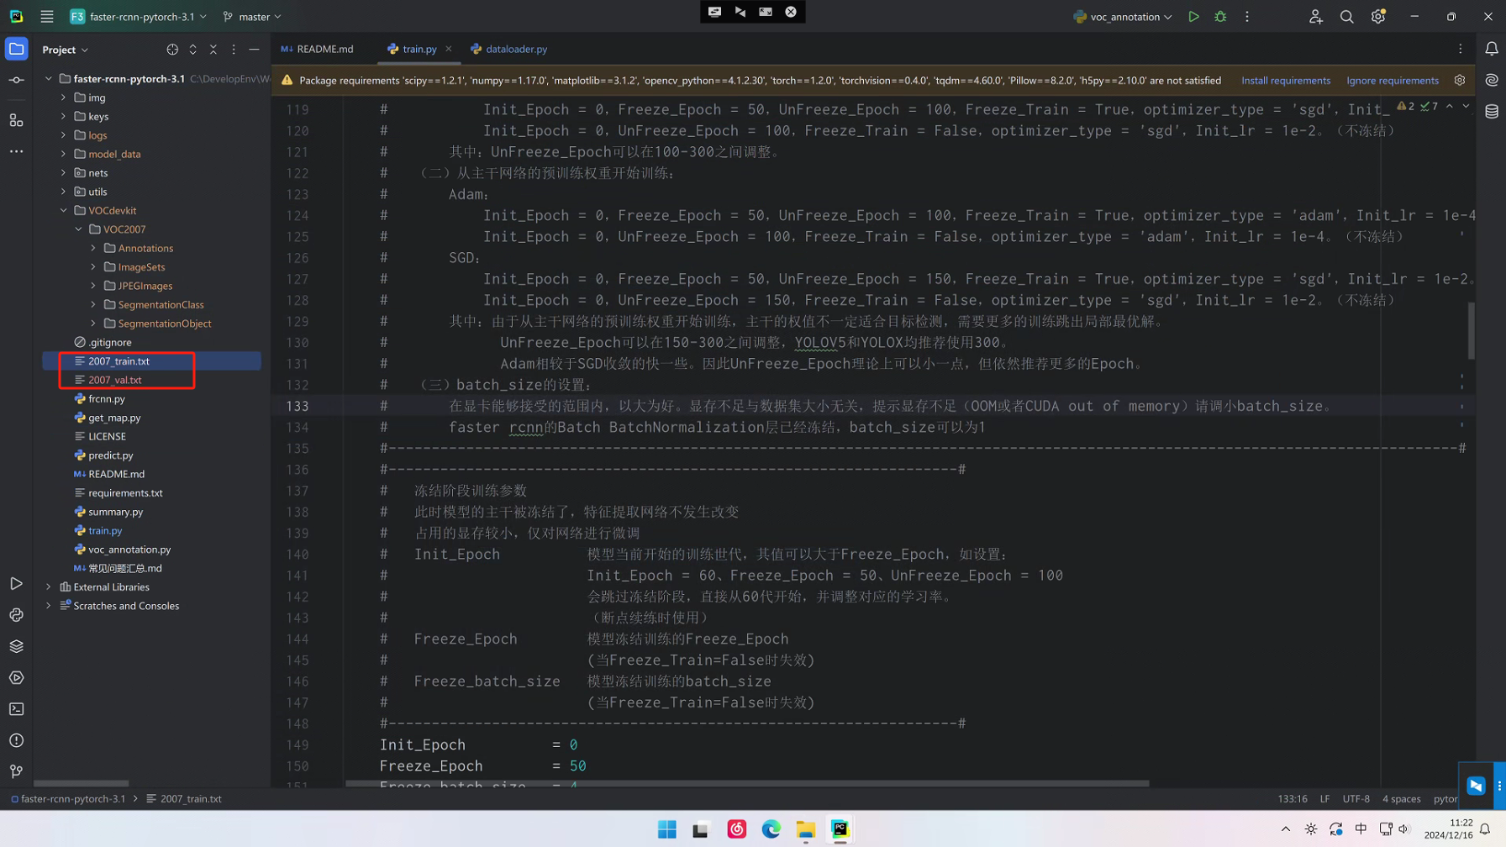Run the voc_annotation configuration
Viewport: 1506px width, 847px height.
pyautogui.click(x=1193, y=17)
